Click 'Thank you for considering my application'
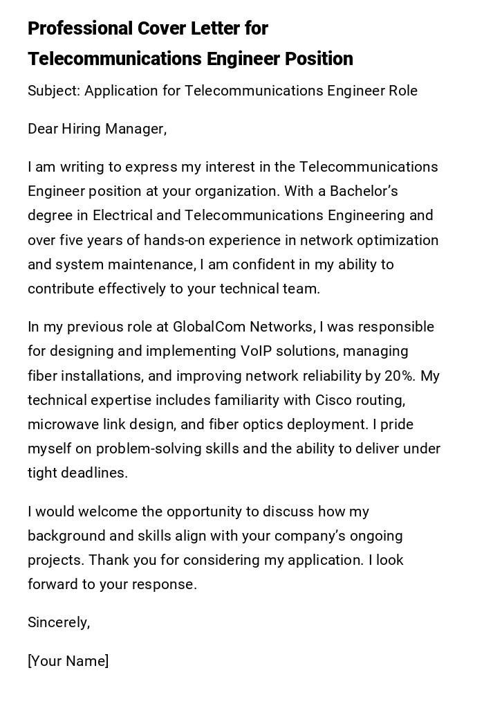The width and height of the screenshot is (484, 704). pos(225,560)
